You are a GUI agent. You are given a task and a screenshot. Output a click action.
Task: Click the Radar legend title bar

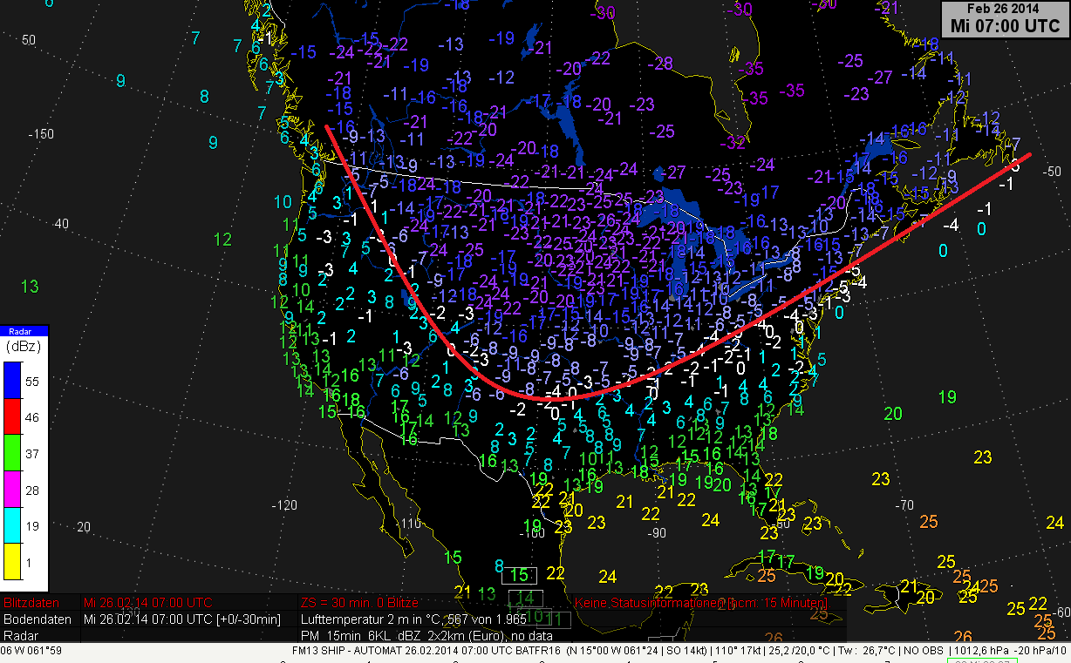(x=24, y=331)
